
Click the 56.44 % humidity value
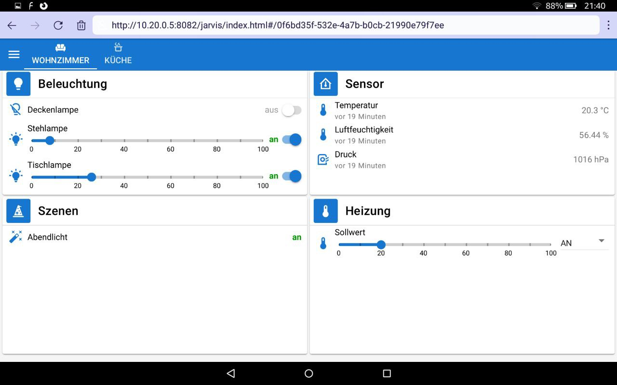point(594,135)
